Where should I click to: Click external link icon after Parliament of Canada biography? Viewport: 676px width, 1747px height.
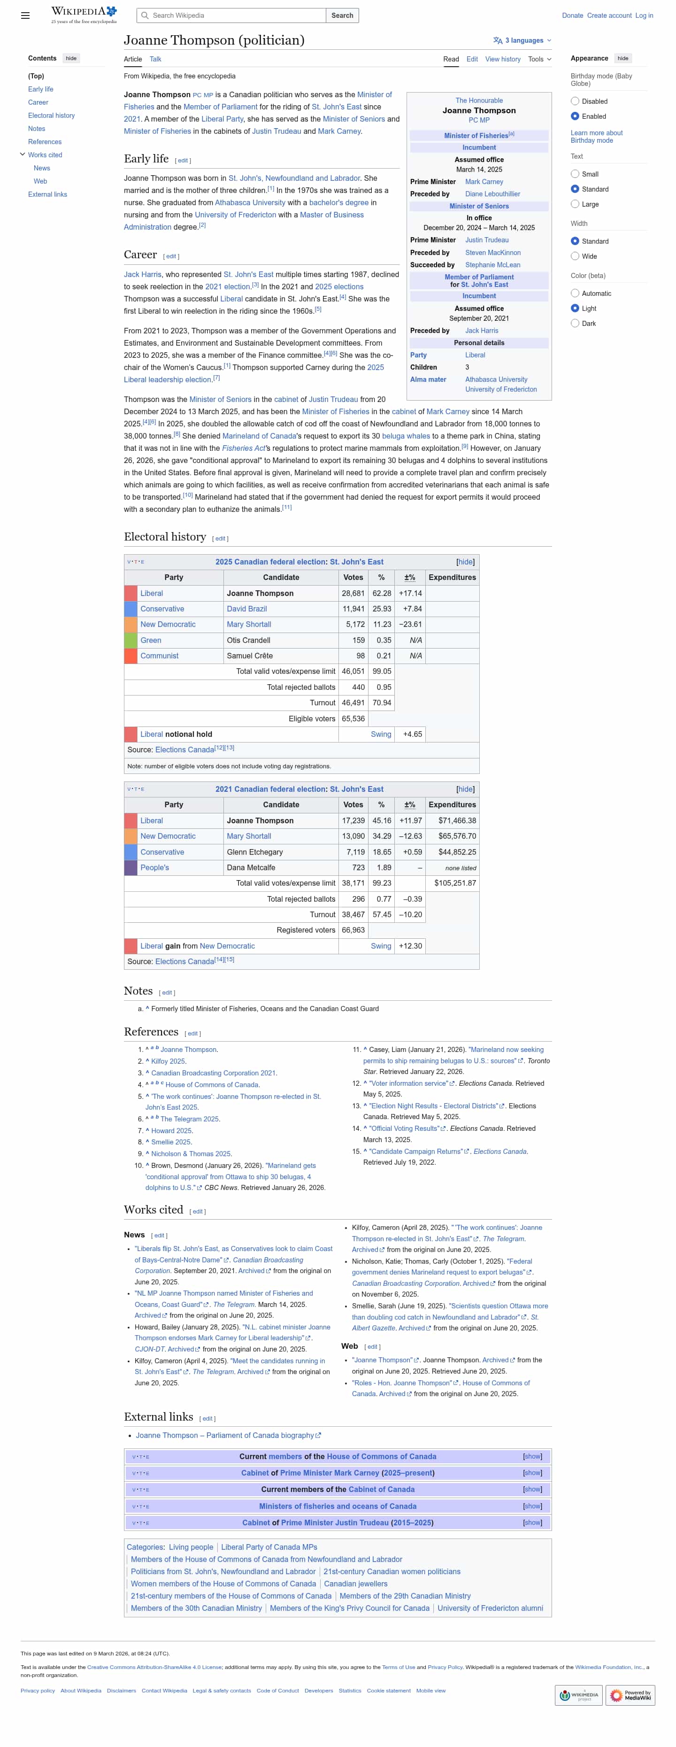click(319, 1436)
